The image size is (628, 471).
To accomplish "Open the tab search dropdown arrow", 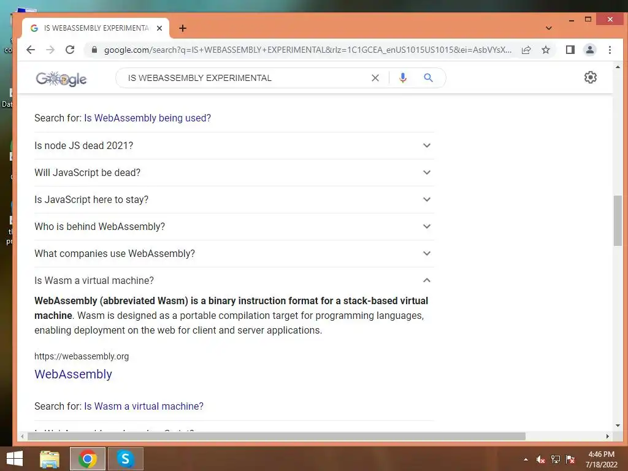I will (549, 28).
